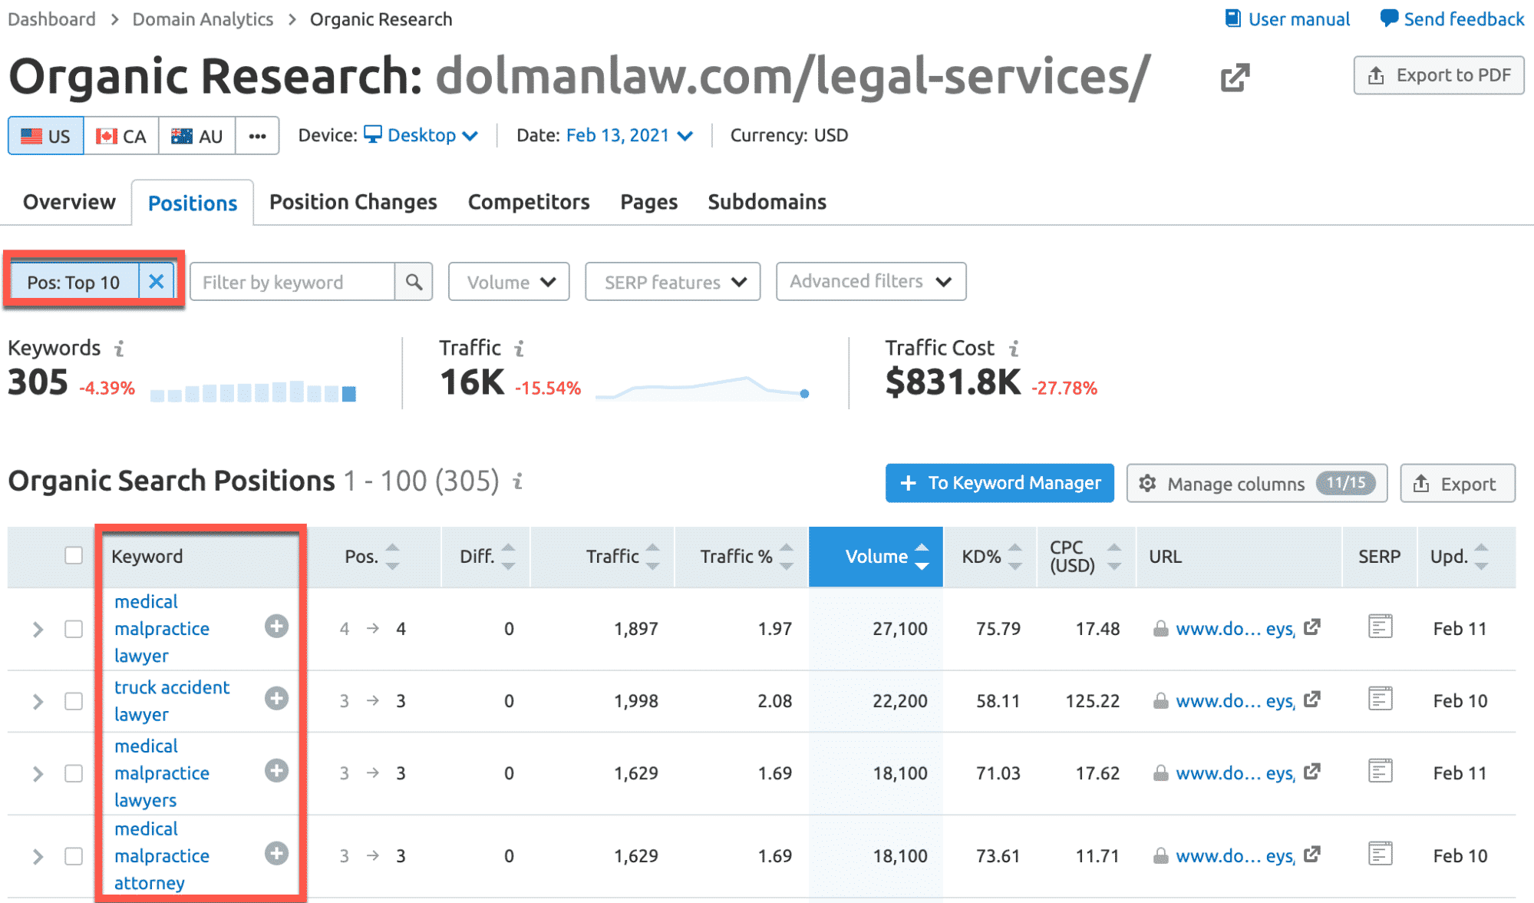Click the Filter by keyword input field
The image size is (1534, 903).
[292, 282]
